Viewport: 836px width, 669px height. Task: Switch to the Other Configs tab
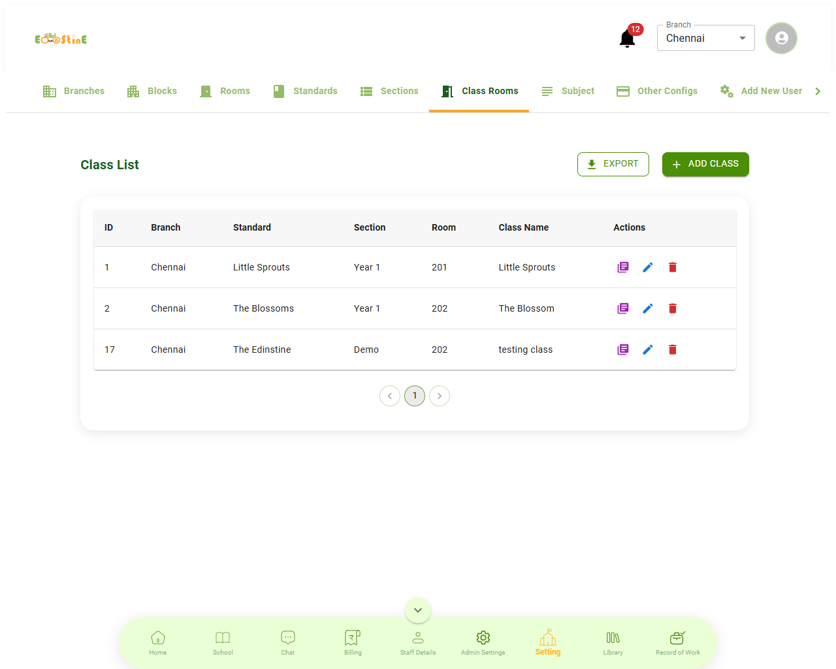[x=657, y=91]
